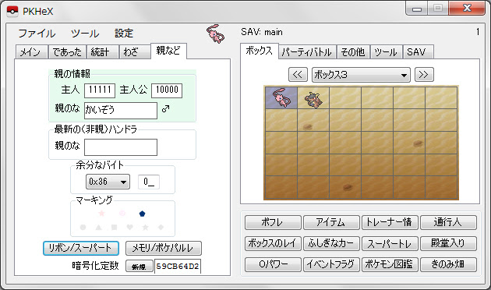Open the ボックスのレイ button
The image size is (491, 290).
pos(273,243)
